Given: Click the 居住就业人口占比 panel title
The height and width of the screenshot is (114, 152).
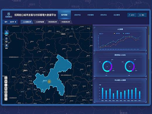Looking at the screenshot, I should click(x=120, y=55).
